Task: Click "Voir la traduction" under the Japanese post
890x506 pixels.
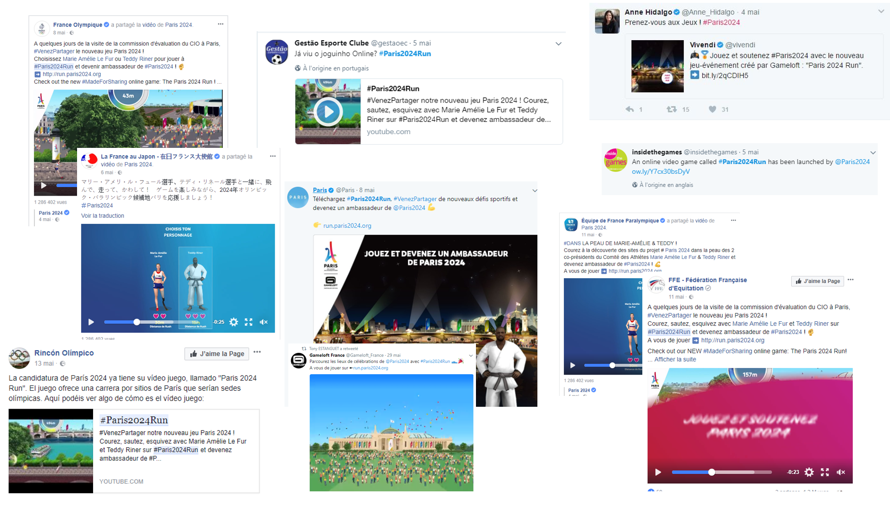Action: pos(103,216)
